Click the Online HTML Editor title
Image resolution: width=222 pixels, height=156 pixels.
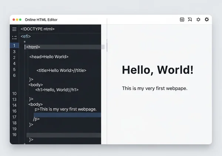coord(41,20)
